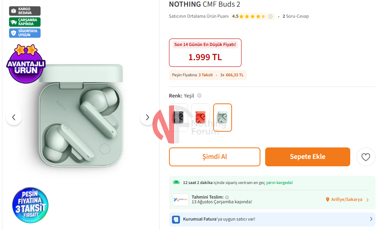Screen dimensions: 379x230
Task: Click the Şimdi Al button
Action: (x=214, y=157)
